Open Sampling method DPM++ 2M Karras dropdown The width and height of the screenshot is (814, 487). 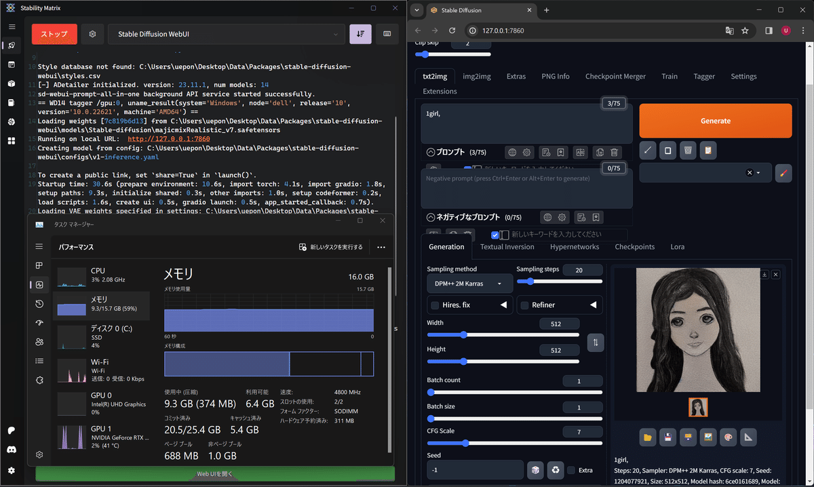469,284
